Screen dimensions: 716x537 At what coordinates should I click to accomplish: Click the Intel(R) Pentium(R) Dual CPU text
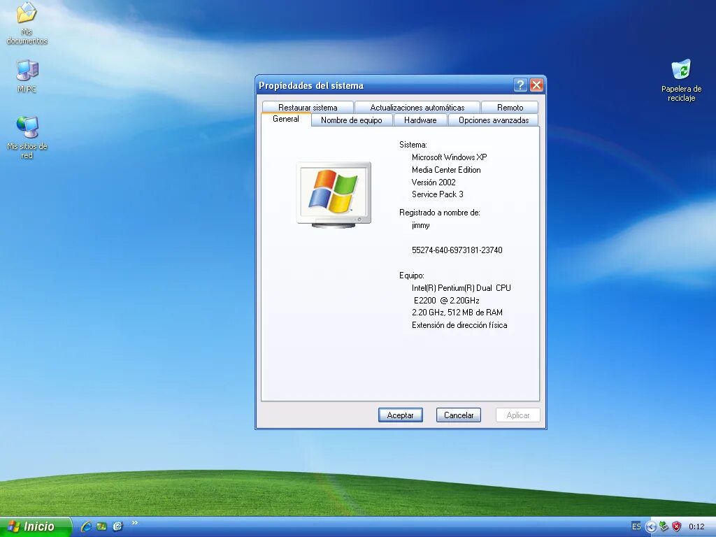click(x=461, y=288)
